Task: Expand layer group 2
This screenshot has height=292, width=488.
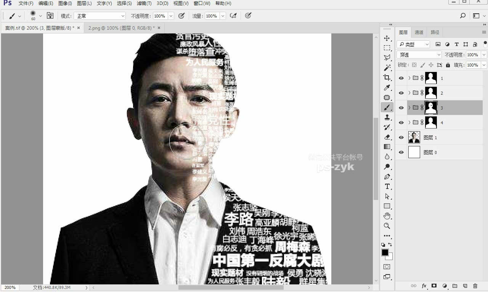Action: click(x=409, y=93)
